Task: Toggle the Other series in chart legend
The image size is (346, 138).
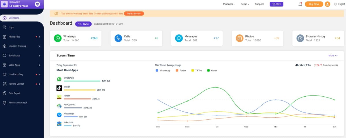Action: click(x=212, y=70)
